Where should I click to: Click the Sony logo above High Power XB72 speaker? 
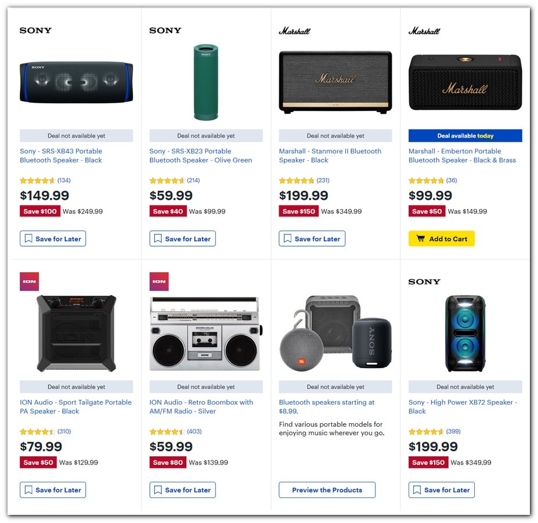424,282
